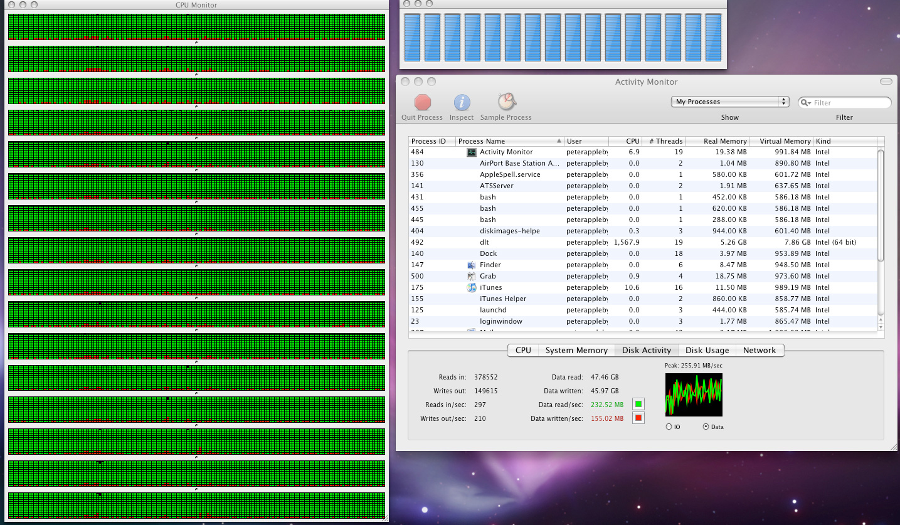Click the green Data read/sec color swatch
This screenshot has height=525, width=900.
[638, 404]
